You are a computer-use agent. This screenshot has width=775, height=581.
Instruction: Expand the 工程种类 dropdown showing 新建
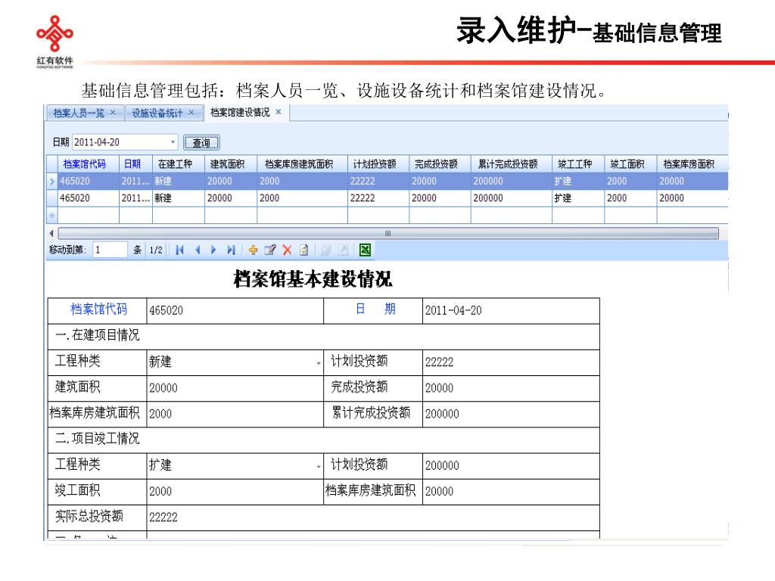[x=319, y=363]
